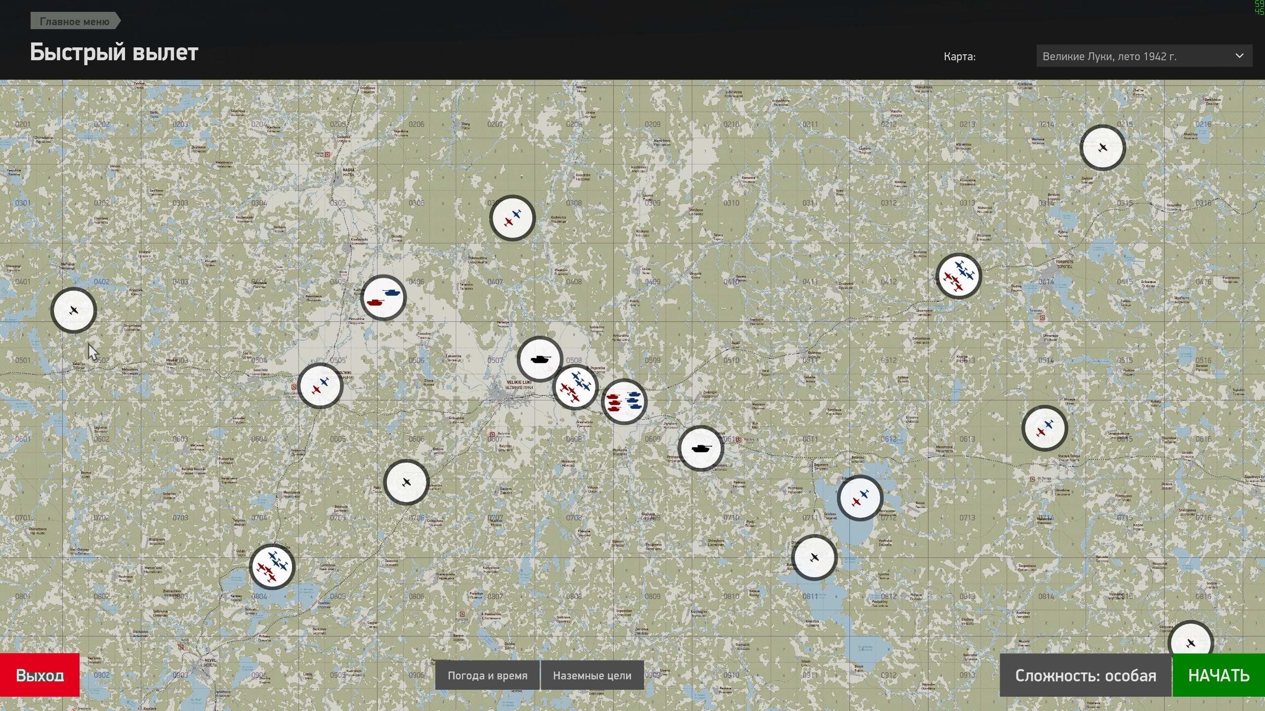
Task: Select the duel marker over the lake in grid 0711
Action: point(860,498)
